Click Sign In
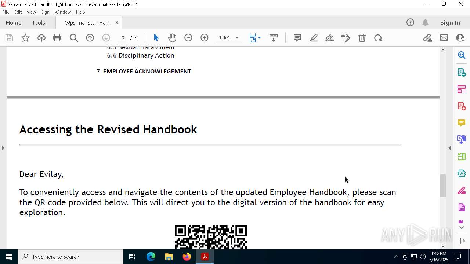This screenshot has width=470, height=264. [450, 23]
